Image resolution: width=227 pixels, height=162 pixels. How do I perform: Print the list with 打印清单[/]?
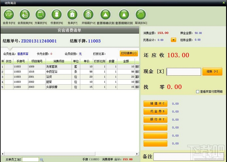click(x=129, y=53)
